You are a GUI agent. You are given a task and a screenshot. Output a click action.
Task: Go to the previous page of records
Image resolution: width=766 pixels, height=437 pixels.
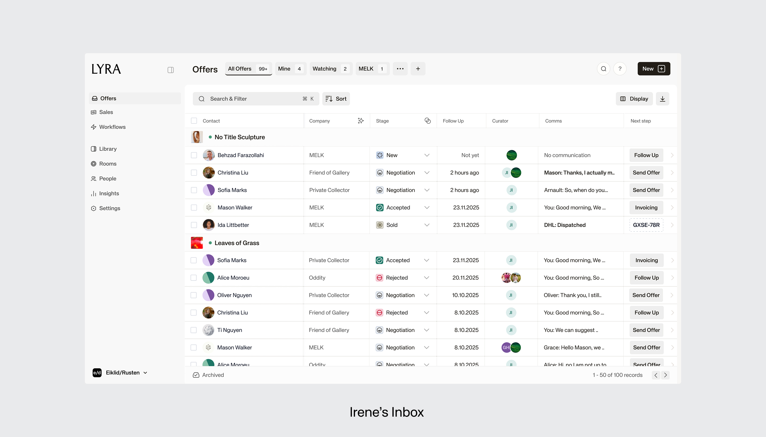(656, 375)
